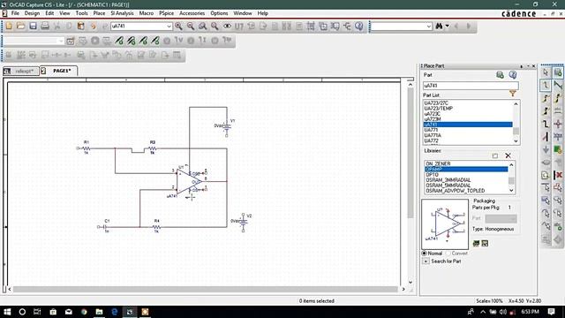The image size is (565, 318).
Task: Open the search text dropdown beside binoculars
Action: tap(428, 26)
